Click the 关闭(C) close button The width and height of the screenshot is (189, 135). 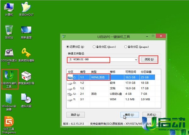click(x=152, y=115)
